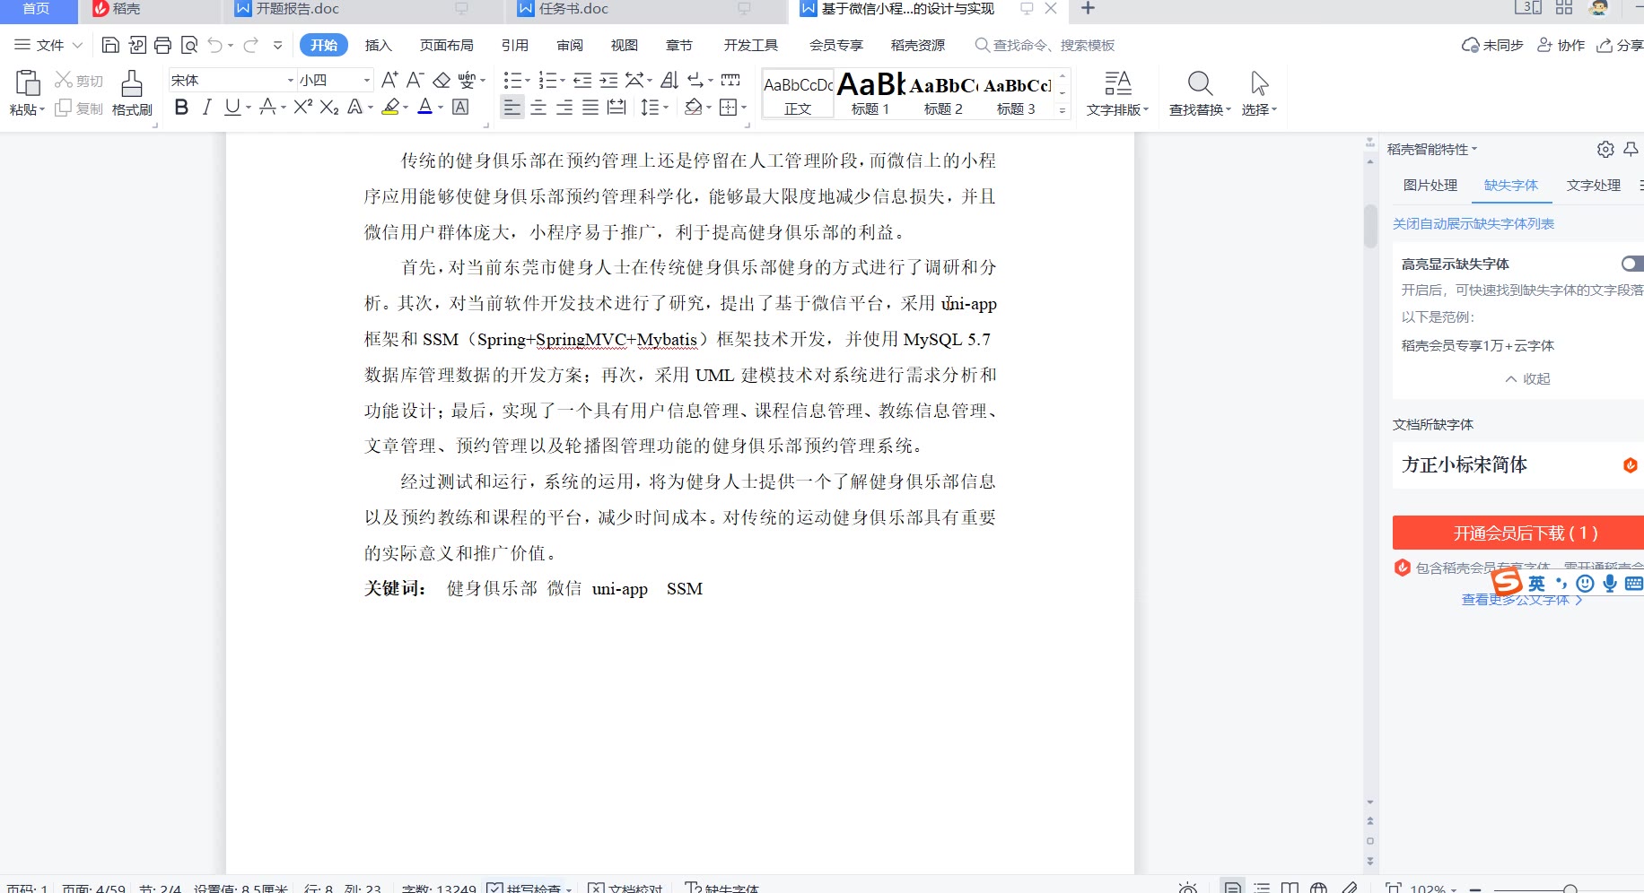Screen dimensions: 1644x893
Task: Click the vertical document scrollbar thumb
Action: [1370, 226]
